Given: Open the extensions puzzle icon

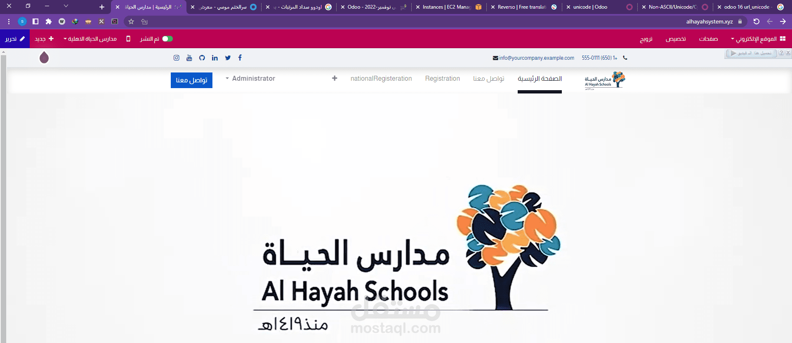Looking at the screenshot, I should pos(49,21).
